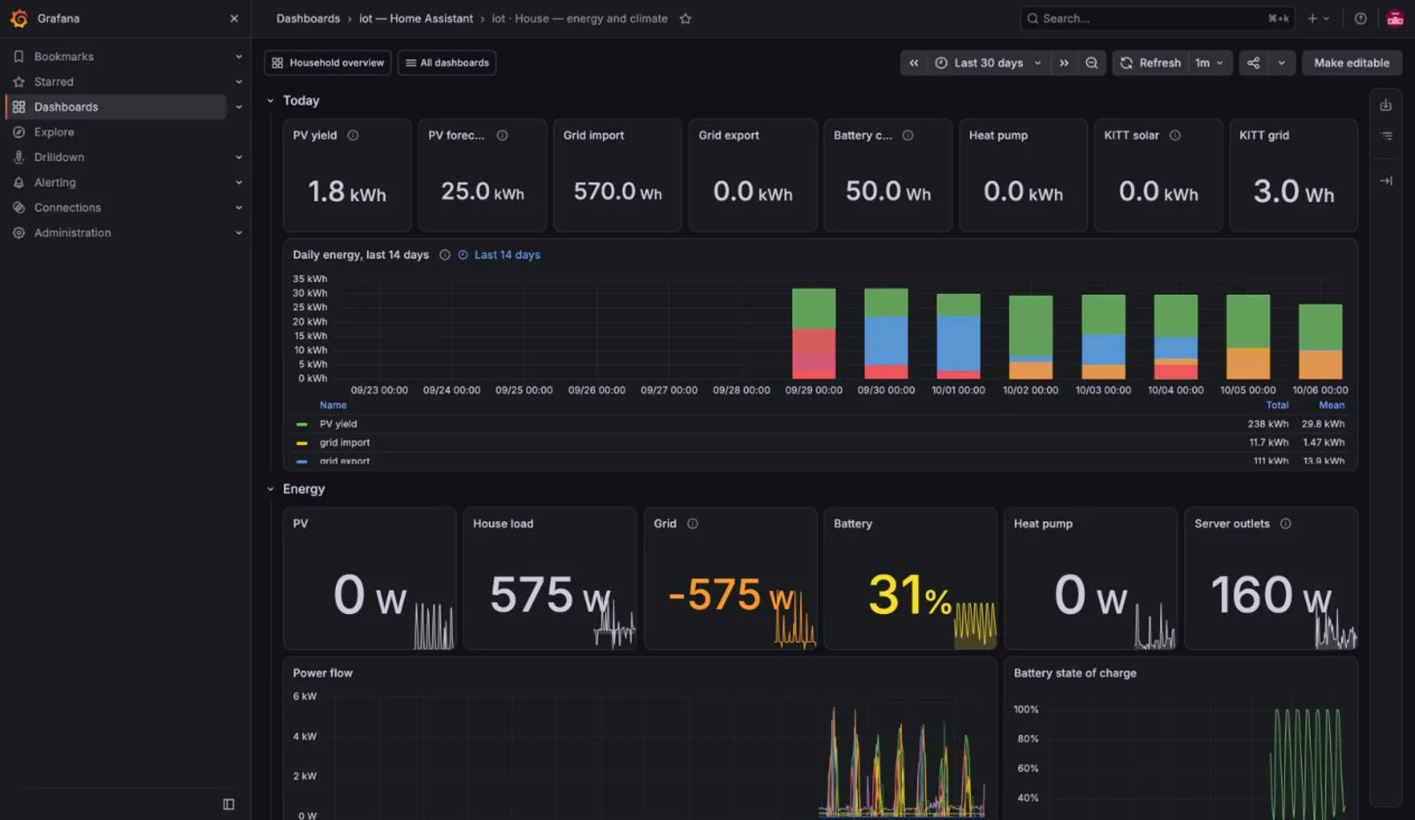
Task: Open the user profile avatar
Action: click(1395, 19)
